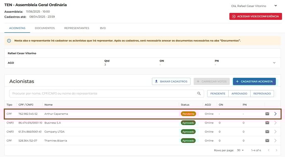Focus the shareholder search field
The image size is (285, 157).
pyautogui.click(x=106, y=93)
